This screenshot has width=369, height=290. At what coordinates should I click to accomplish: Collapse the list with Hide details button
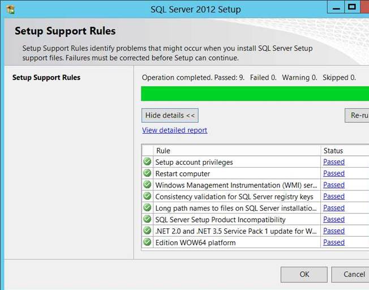170,116
